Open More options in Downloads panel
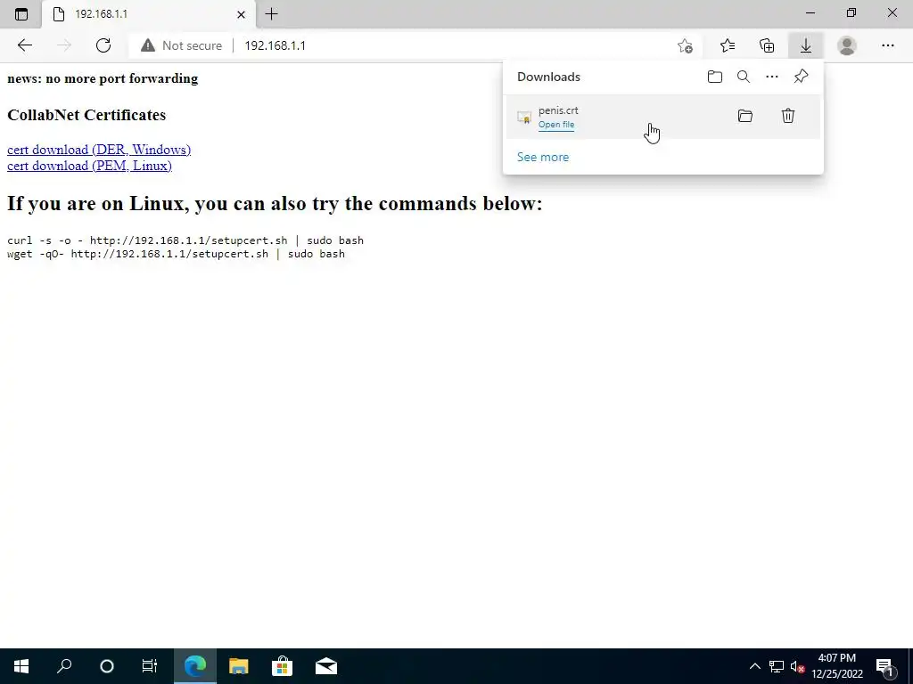This screenshot has height=684, width=913. [772, 77]
